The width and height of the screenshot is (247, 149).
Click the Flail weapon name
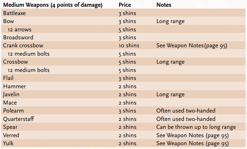[x=8, y=78]
